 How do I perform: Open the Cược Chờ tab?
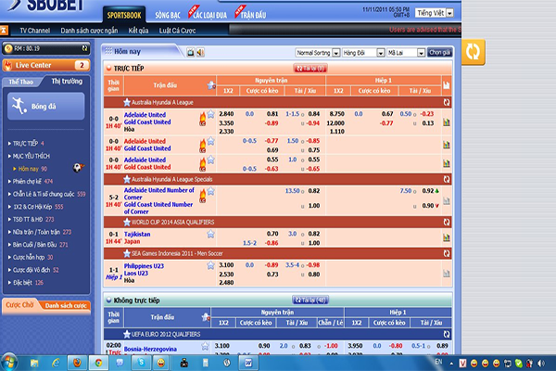click(x=19, y=305)
